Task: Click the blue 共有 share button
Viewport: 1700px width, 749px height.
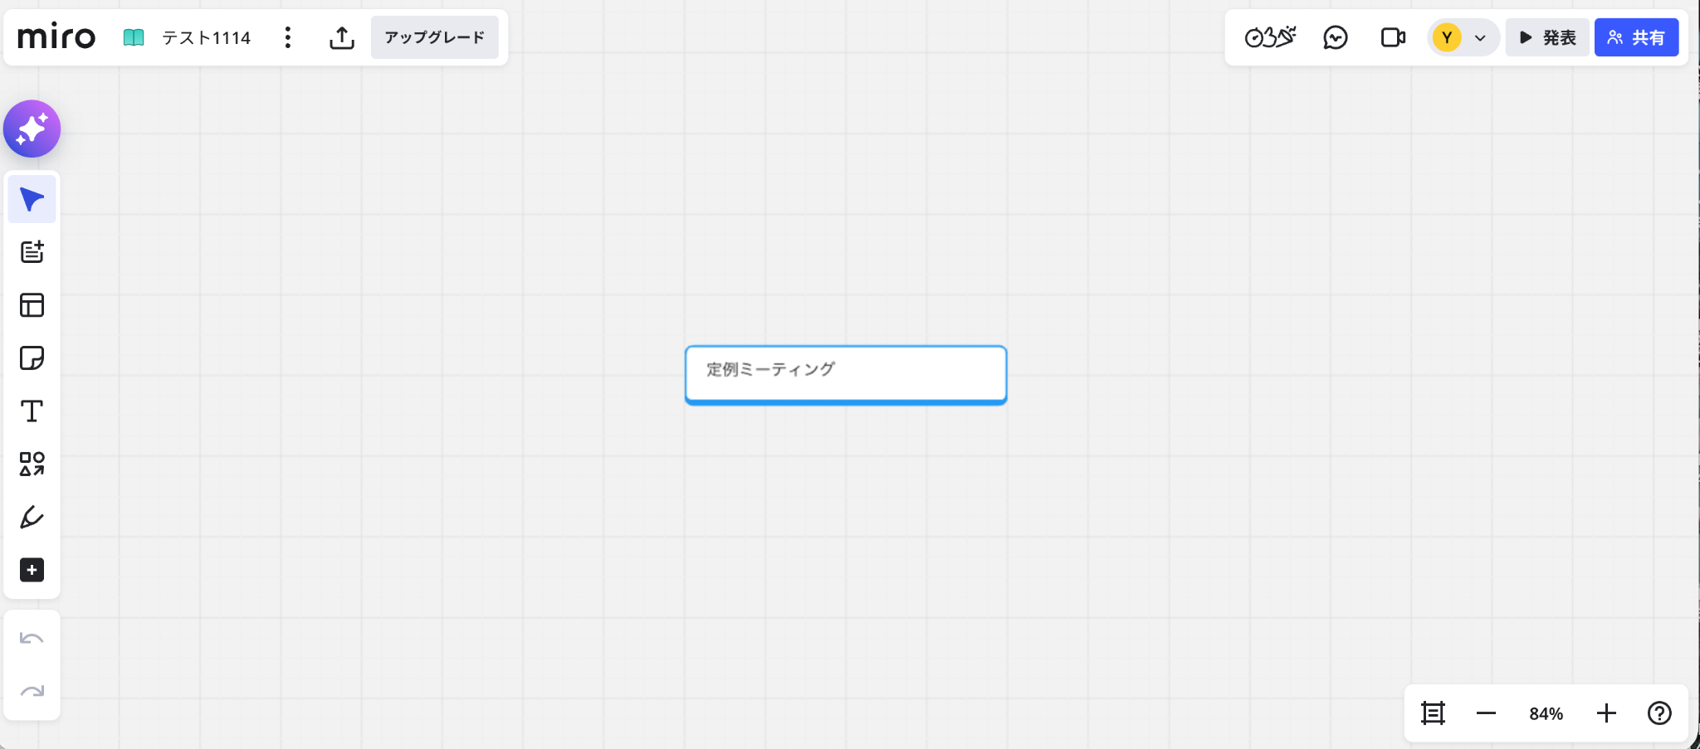Action: (x=1636, y=37)
